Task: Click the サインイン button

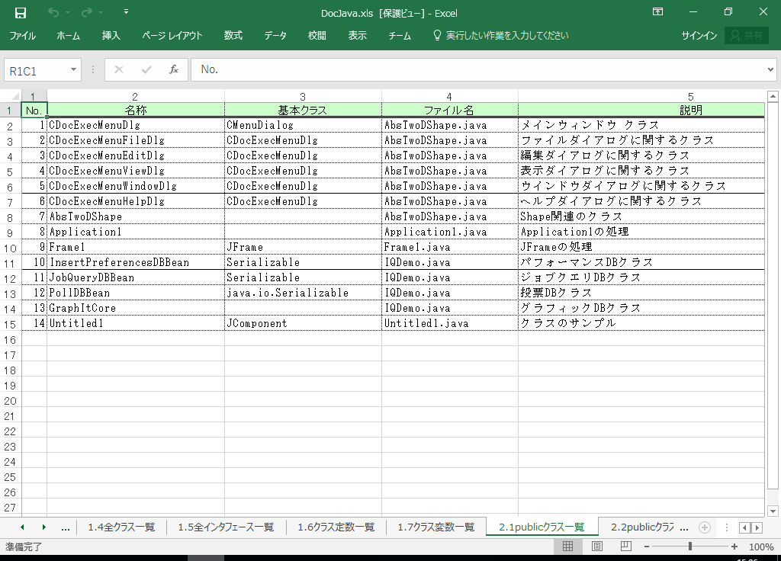Action: 699,36
